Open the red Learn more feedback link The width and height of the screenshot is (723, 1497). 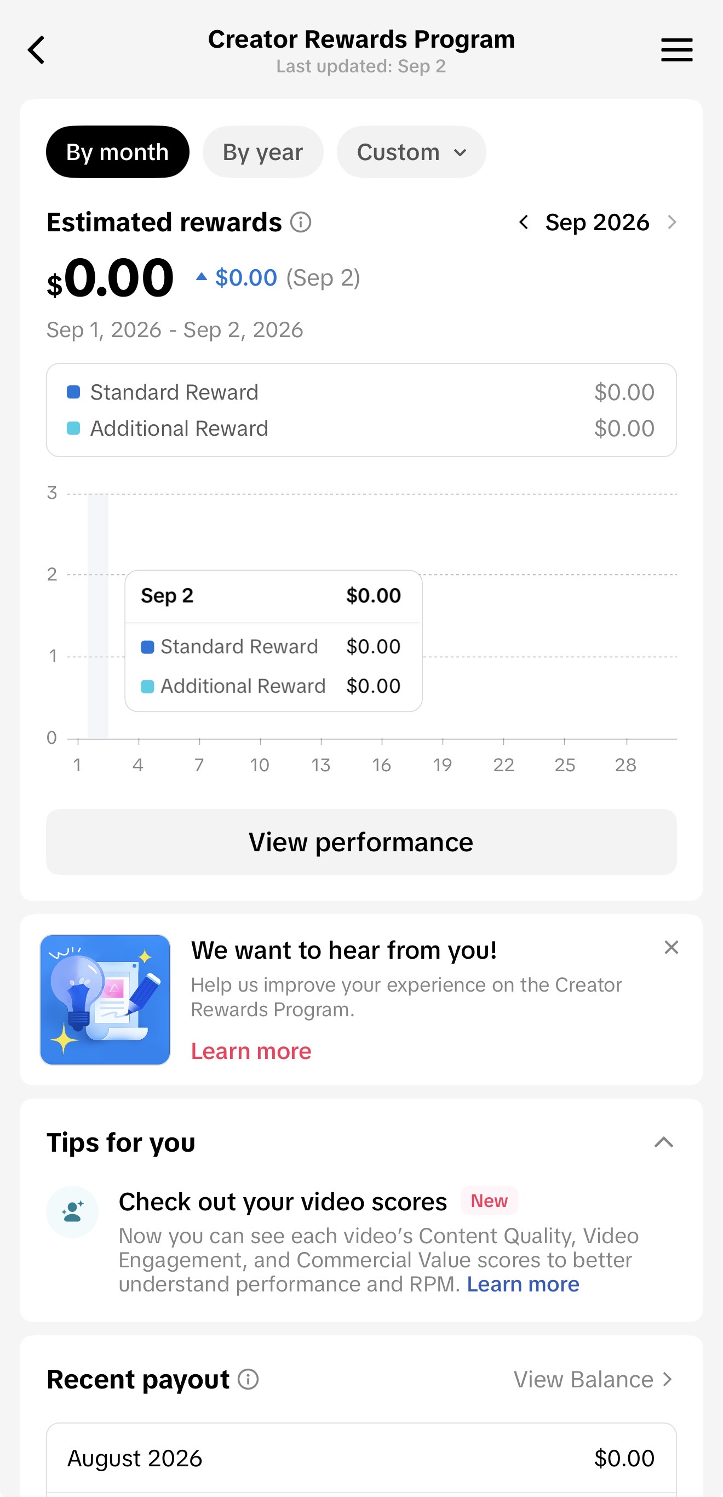[251, 1051]
